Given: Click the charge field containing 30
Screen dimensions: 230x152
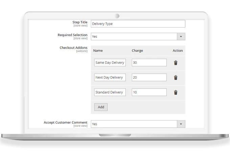Looking at the screenshot, I should tap(149, 62).
